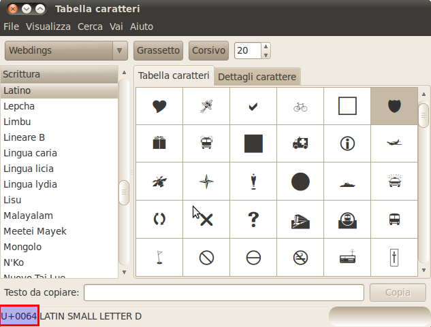Select the no smoking symbol
431x327 pixels.
(x=300, y=257)
